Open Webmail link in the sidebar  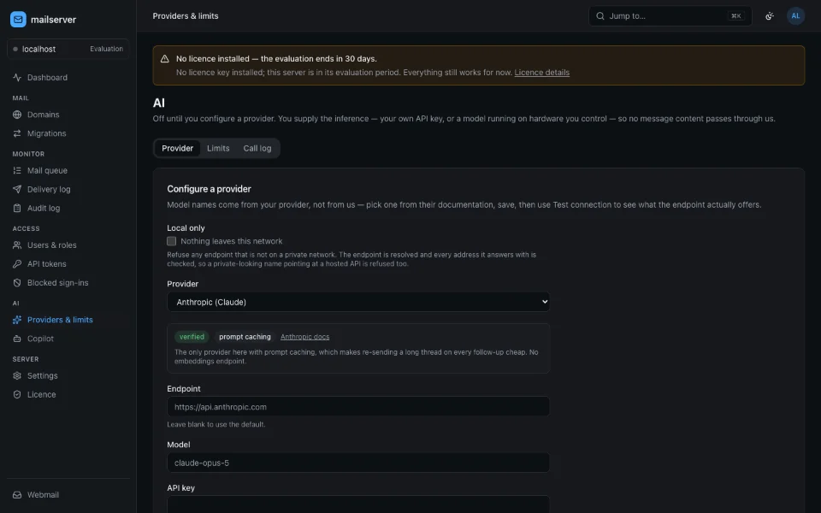point(68,495)
